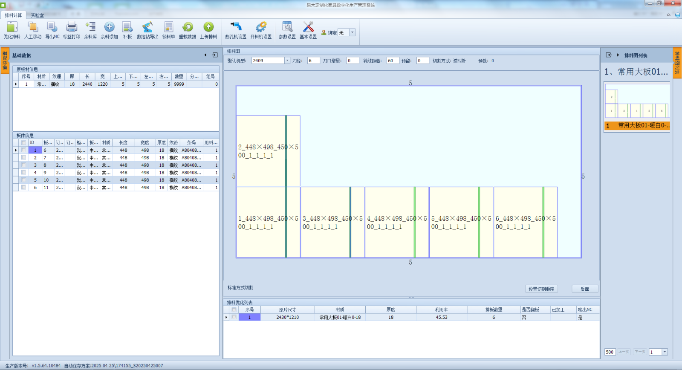Open the 基础数据 vertical side tab
682x370 pixels.
[x=5, y=60]
